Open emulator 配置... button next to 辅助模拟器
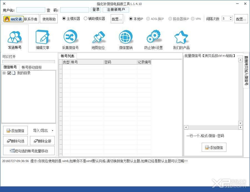This screenshot has height=192, width=250. click(117, 19)
